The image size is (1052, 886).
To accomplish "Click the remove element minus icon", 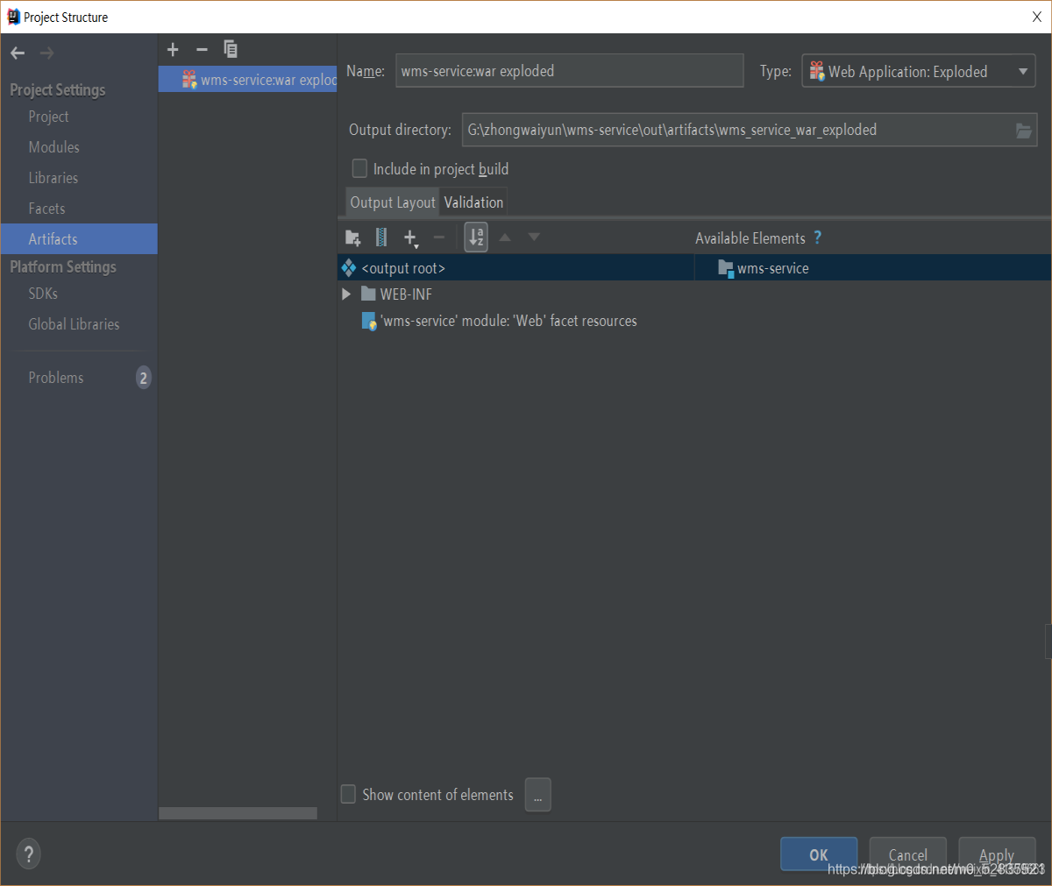I will (x=439, y=237).
